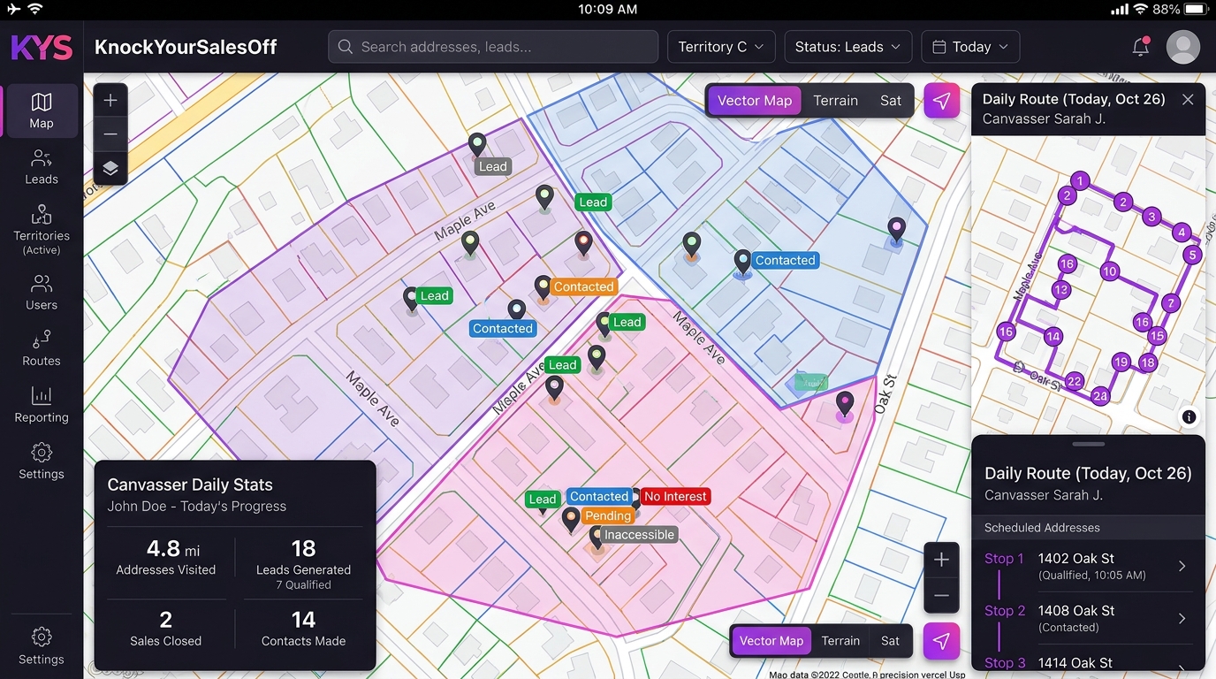This screenshot has width=1216, height=679.
Task: Select Vector Map in the upper map-style switcher
Action: pos(755,101)
